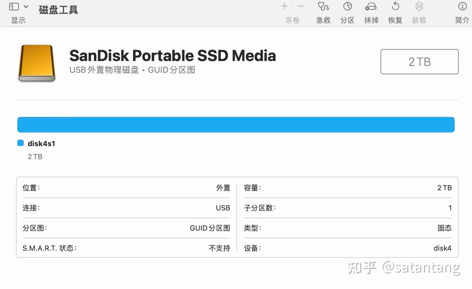
Task: Click the 抹掉 toolbar label
Action: [371, 20]
